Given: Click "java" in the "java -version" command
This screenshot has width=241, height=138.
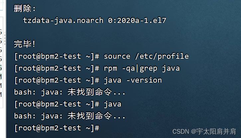Looking at the screenshot, I should [113, 81].
